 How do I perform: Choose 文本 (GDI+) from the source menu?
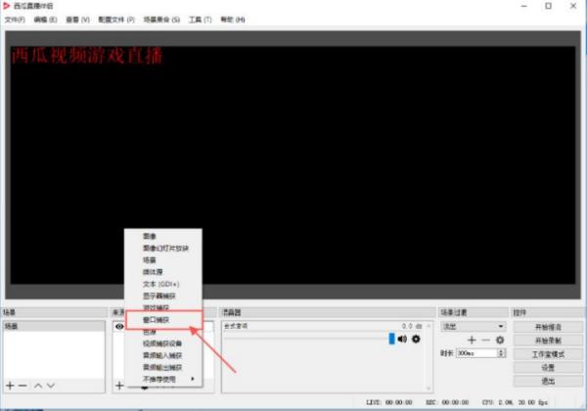[x=163, y=284]
